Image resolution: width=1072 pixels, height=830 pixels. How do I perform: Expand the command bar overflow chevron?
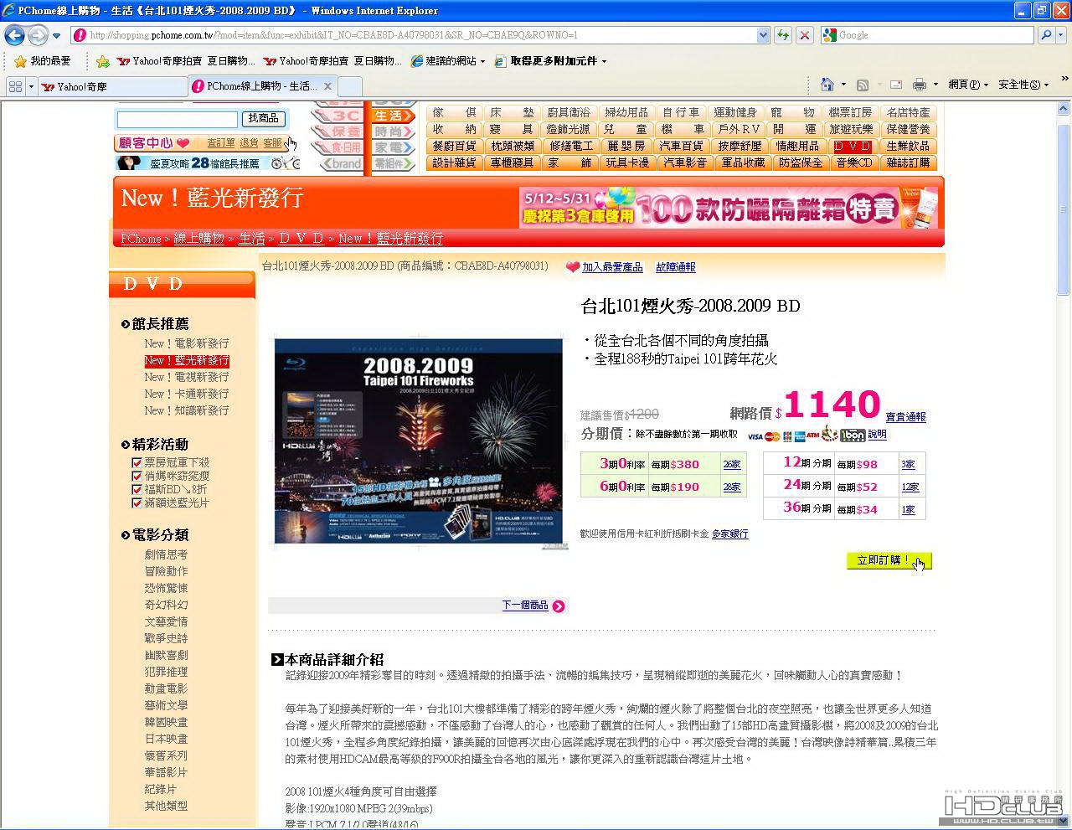[x=1064, y=80]
